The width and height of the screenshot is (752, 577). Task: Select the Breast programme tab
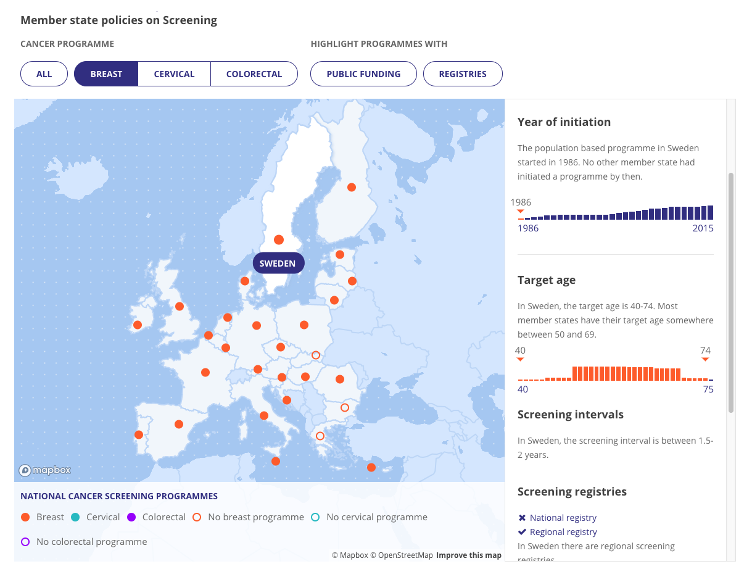[x=106, y=74]
